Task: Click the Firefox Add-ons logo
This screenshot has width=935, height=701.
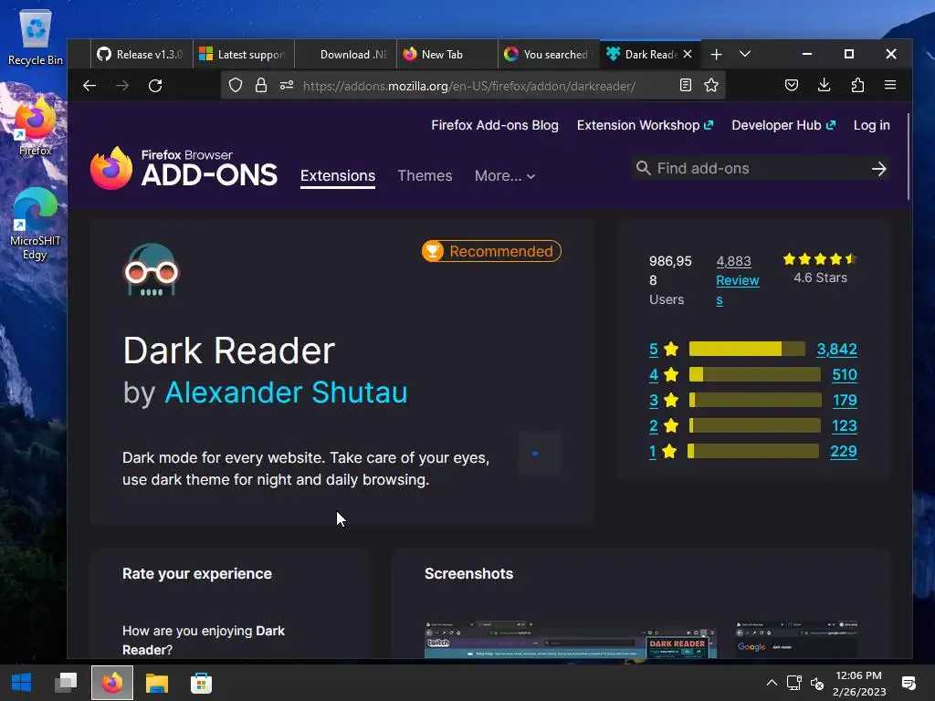Action: pos(184,168)
